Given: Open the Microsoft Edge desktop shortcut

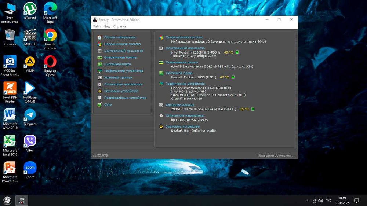Looking at the screenshot, I should [50, 13].
